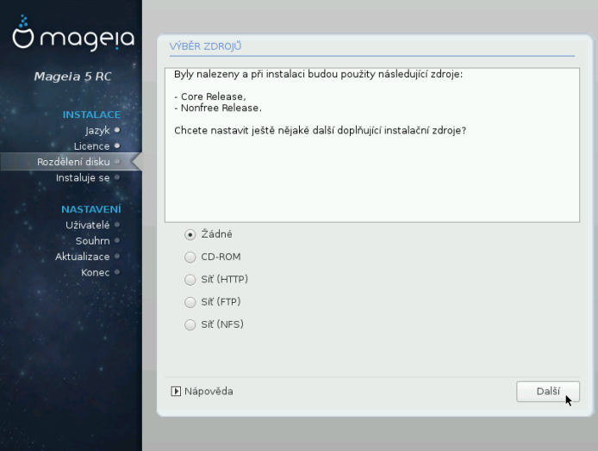This screenshot has height=451, width=598.
Task: Click the VÝBĚR ZDROJŮ heading
Action: tap(205, 46)
